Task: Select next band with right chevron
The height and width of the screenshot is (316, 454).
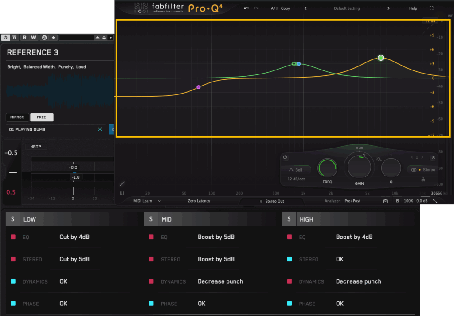Action: click(x=422, y=157)
